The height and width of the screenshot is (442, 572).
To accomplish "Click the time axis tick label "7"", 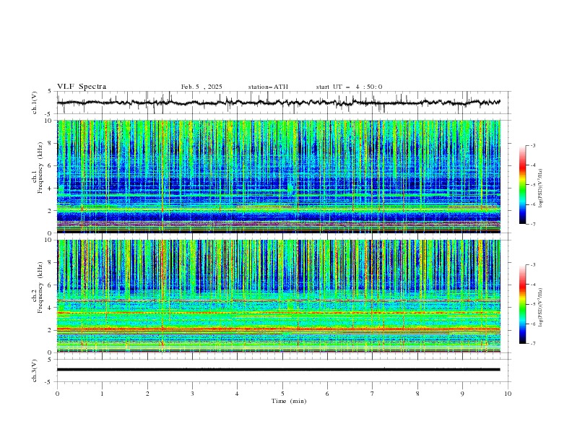I will coord(372,394).
